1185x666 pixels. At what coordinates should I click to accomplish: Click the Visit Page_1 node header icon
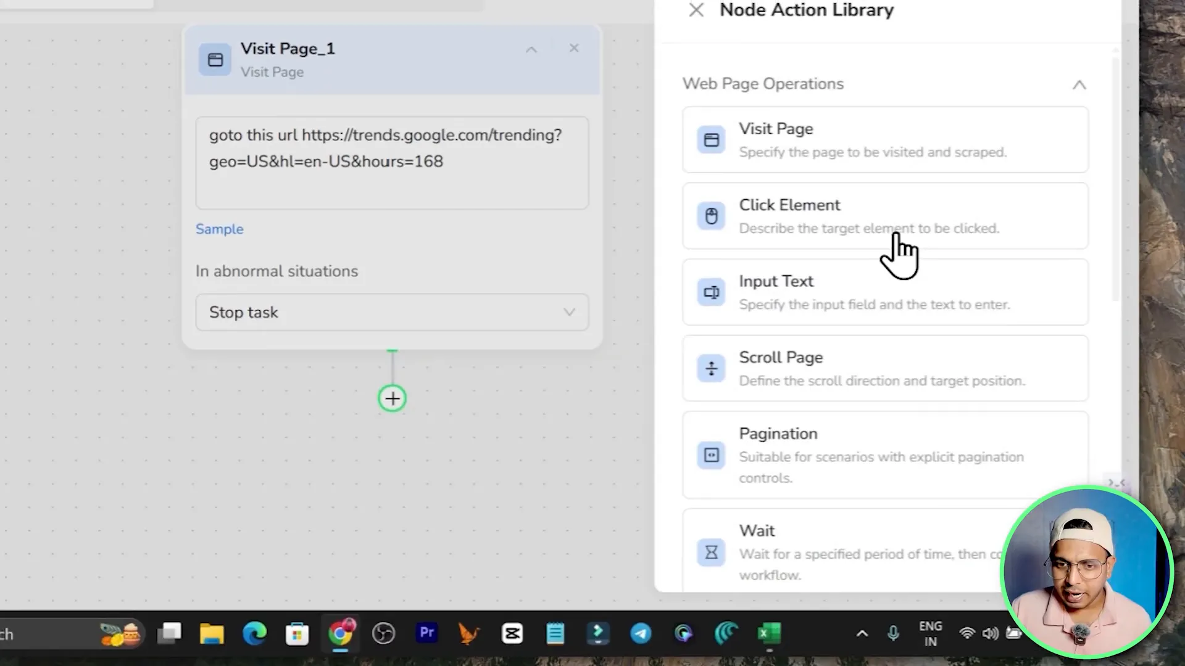coord(215,59)
